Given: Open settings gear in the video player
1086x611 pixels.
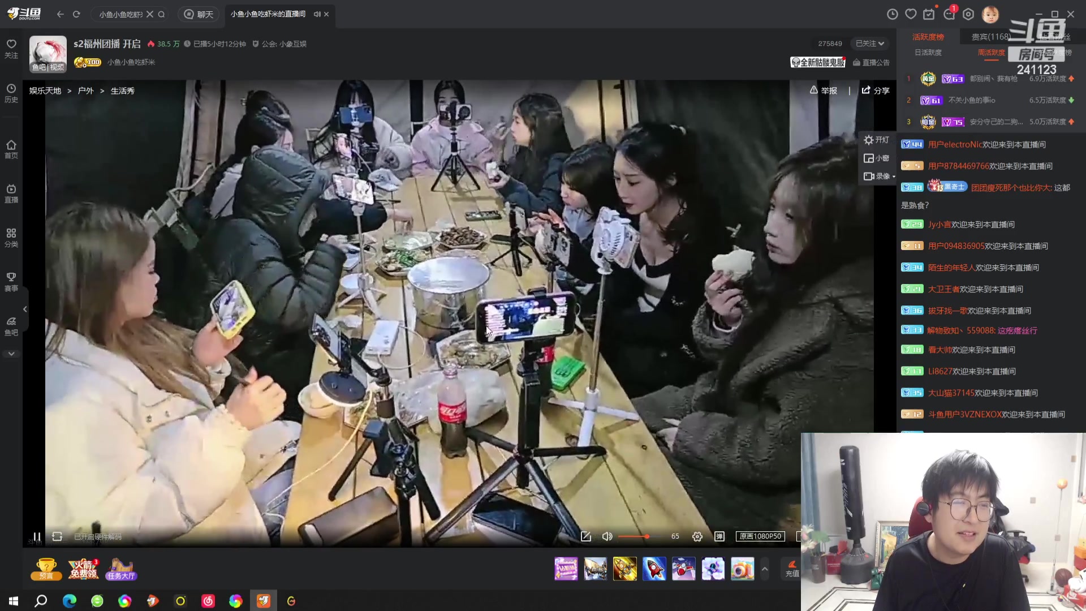Looking at the screenshot, I should 697,536.
